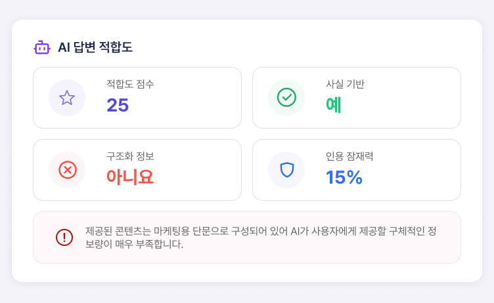Open the 인용 잠재력 card

(357, 170)
